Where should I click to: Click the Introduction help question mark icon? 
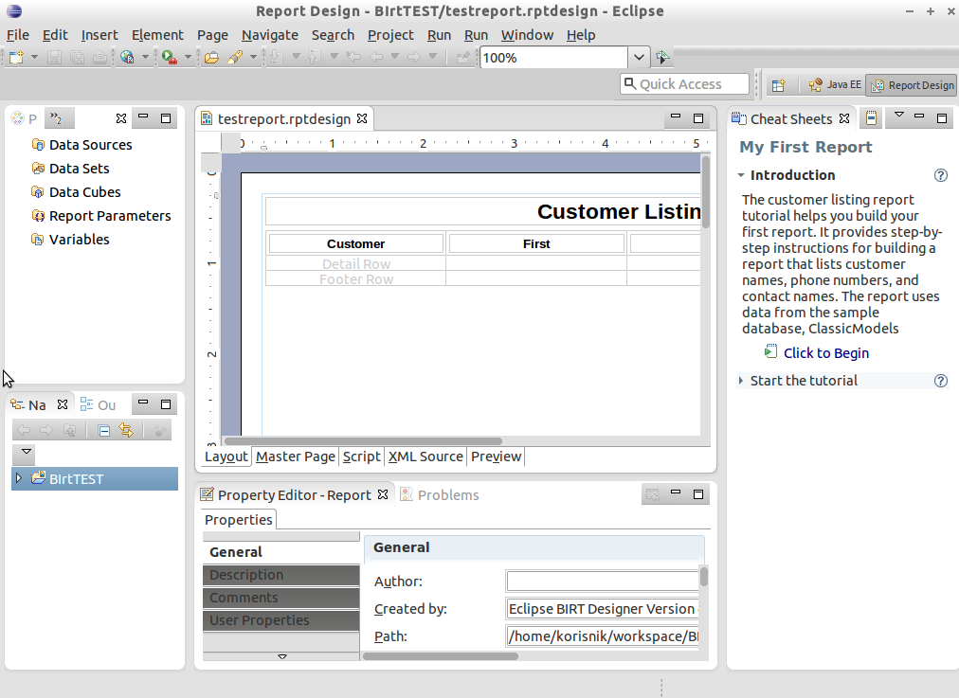point(940,175)
